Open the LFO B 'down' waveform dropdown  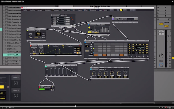coord(38,38)
